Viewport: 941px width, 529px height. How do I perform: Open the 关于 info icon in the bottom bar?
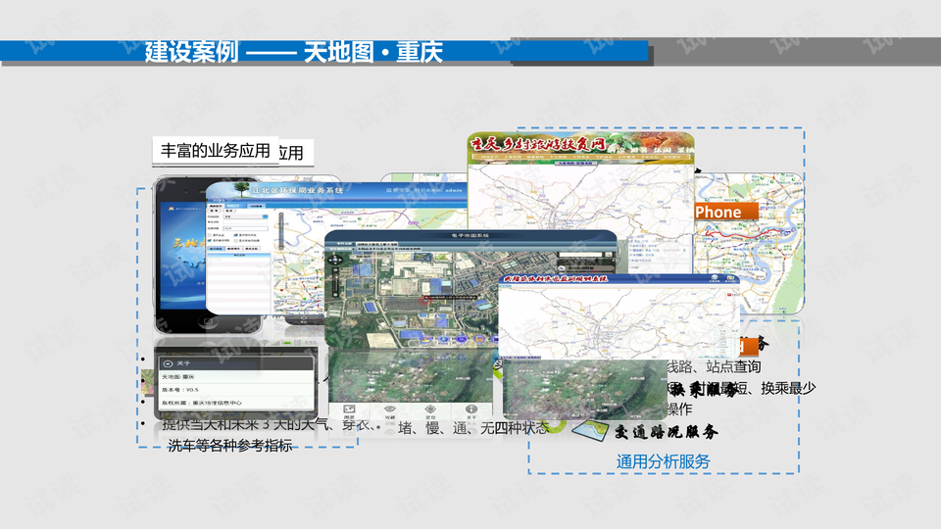470,409
